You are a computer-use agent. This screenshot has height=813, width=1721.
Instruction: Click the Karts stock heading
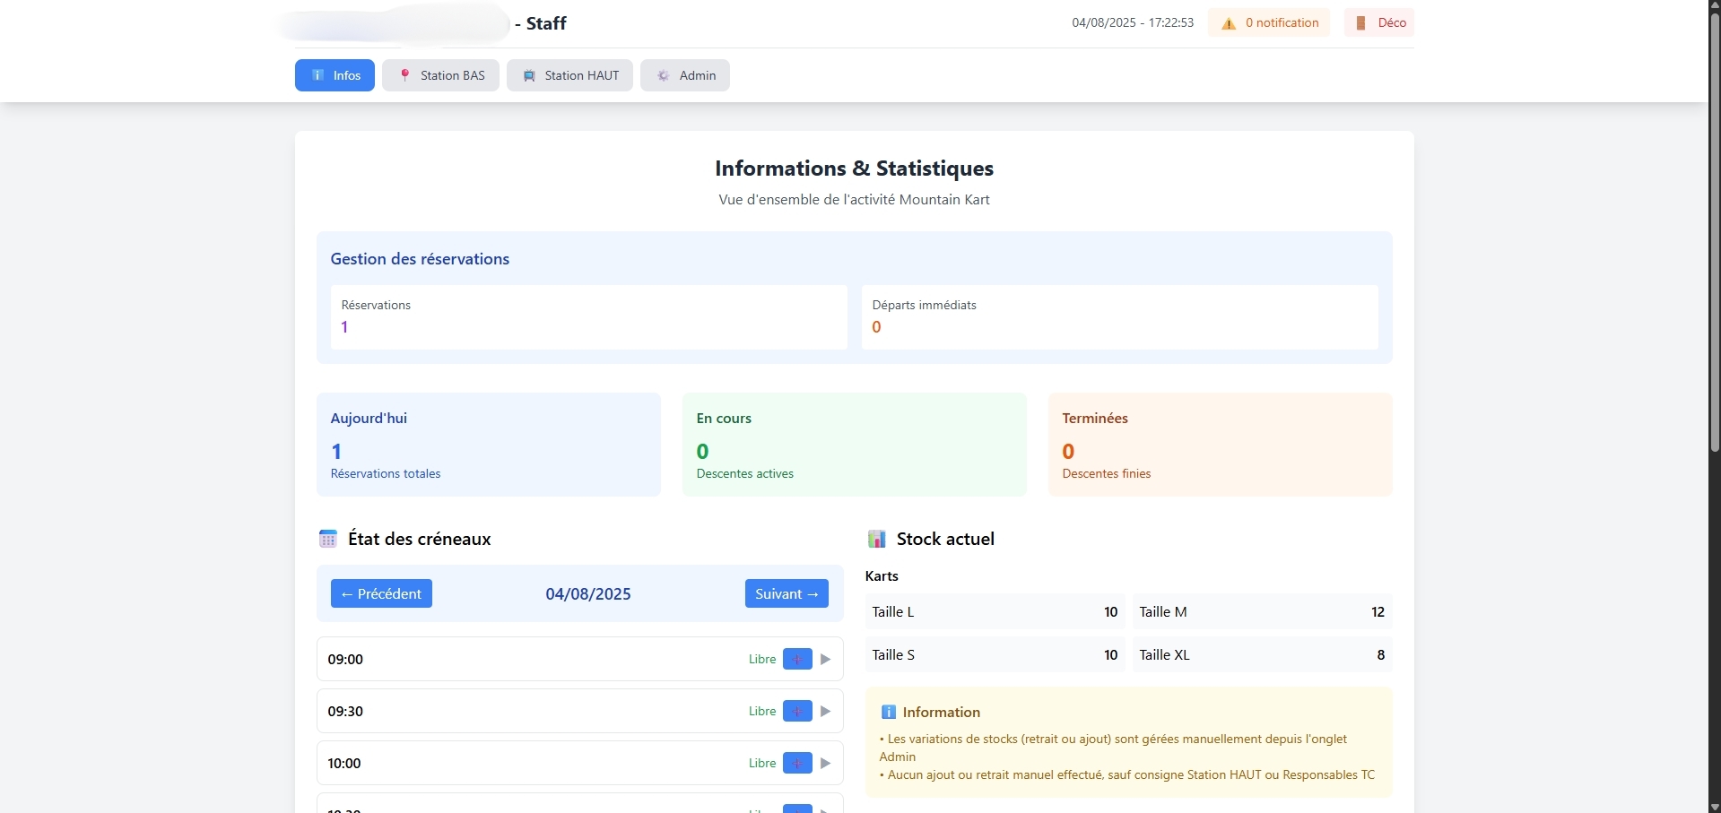tap(882, 575)
